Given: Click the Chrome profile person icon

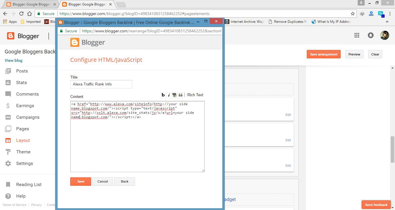Looking at the screenshot, I should [361, 3].
